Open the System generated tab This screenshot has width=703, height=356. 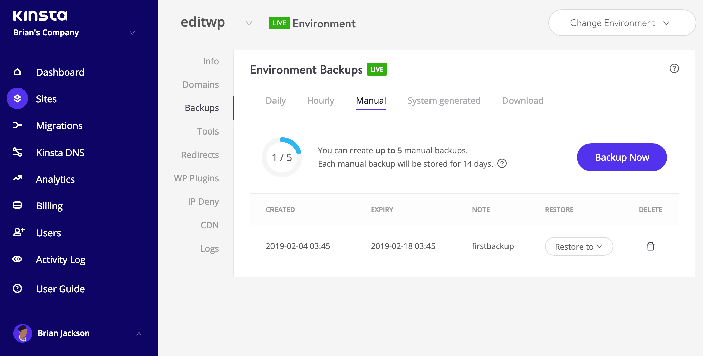pos(444,101)
